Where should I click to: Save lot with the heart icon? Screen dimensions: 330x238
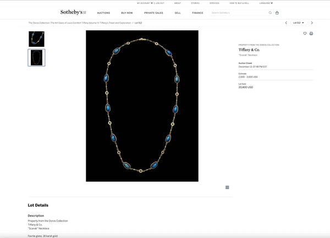(x=305, y=33)
